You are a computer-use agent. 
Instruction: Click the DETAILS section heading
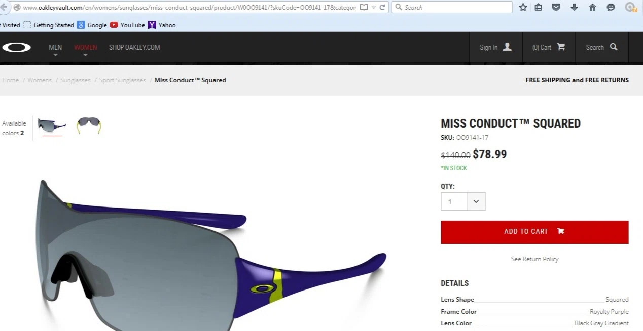(x=454, y=283)
